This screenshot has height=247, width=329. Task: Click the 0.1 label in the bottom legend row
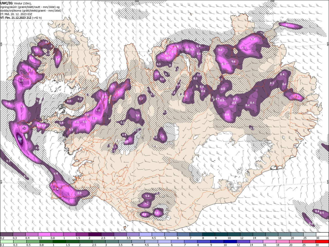[2, 245]
